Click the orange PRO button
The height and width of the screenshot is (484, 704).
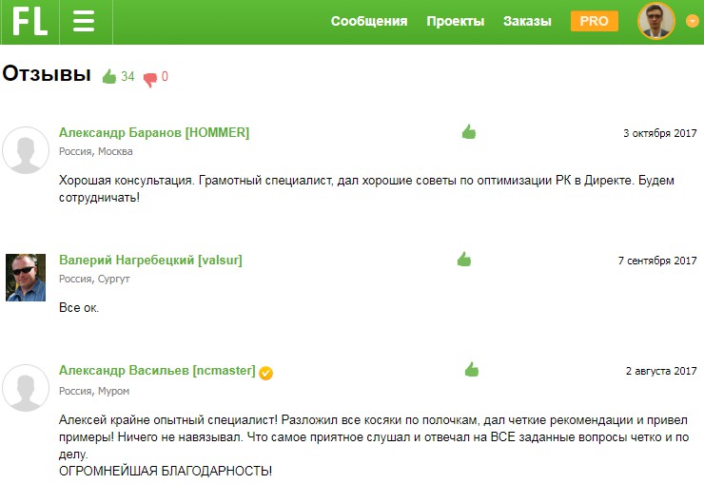click(594, 21)
